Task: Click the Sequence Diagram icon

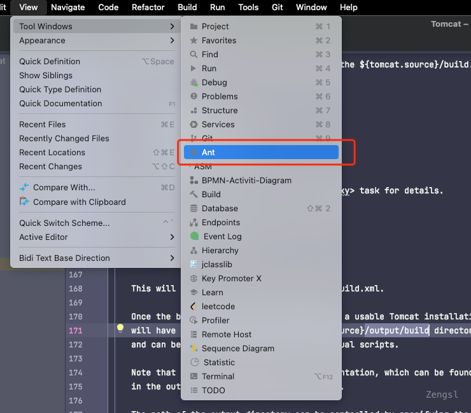Action: click(194, 349)
